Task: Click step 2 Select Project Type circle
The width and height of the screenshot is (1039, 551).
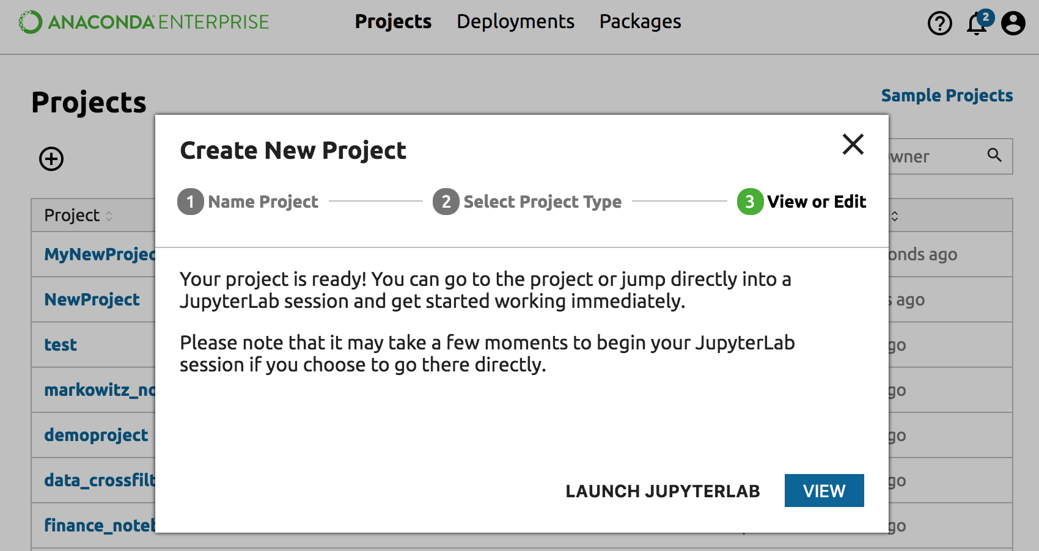Action: tap(446, 202)
